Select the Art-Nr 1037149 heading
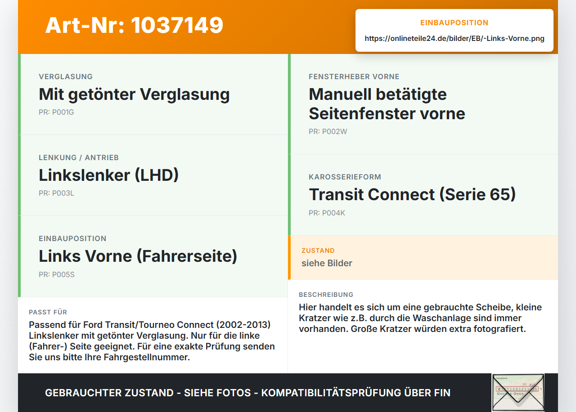 coord(134,25)
